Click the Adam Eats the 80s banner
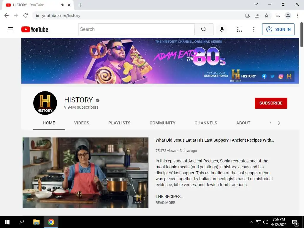Screen dimensions: 304x228 coord(160,61)
